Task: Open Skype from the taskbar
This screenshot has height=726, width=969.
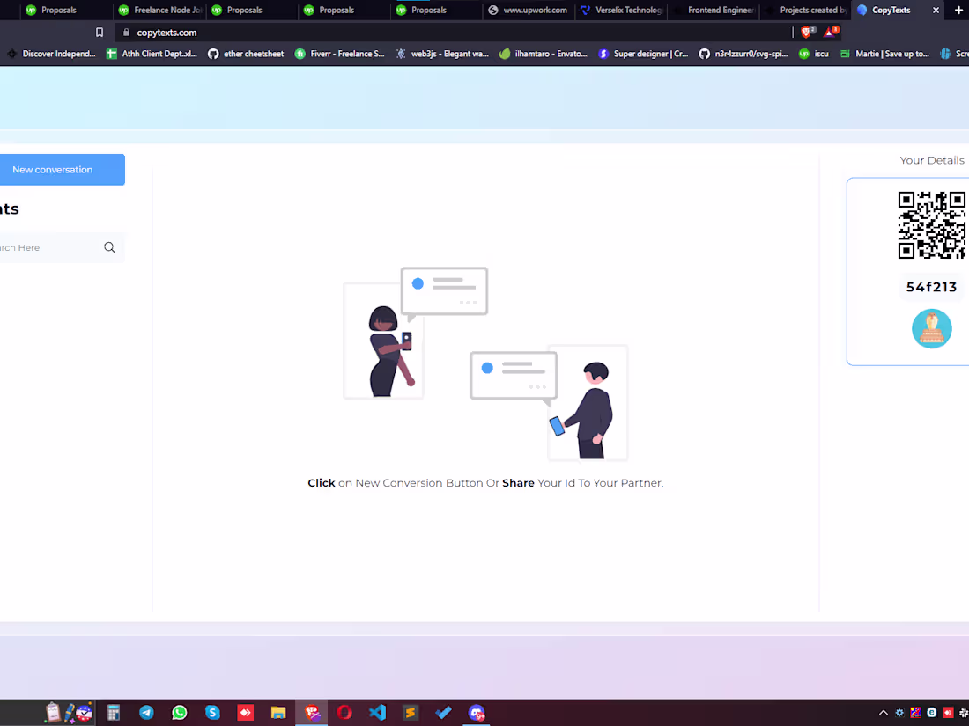Action: click(212, 713)
